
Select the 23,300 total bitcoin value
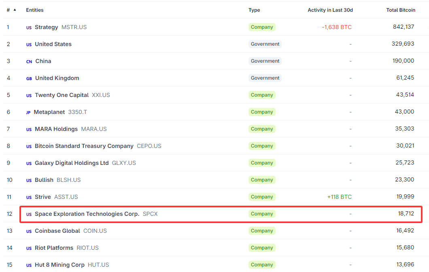(x=405, y=179)
